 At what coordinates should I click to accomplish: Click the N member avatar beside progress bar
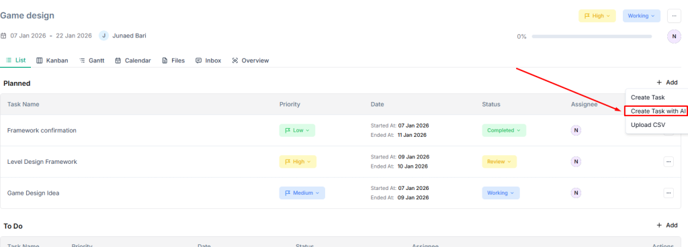(x=674, y=36)
